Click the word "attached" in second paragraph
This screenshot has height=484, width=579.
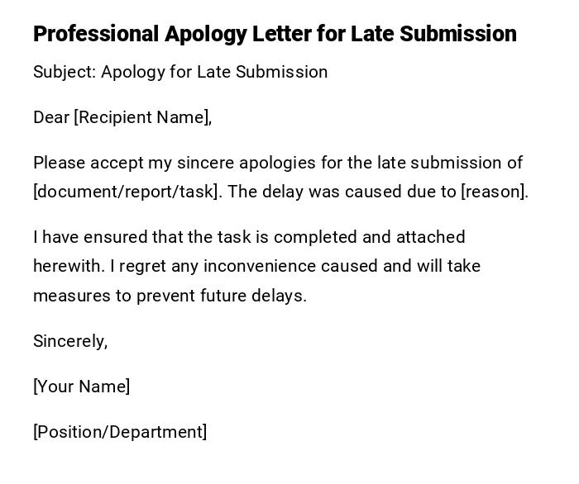pos(430,237)
